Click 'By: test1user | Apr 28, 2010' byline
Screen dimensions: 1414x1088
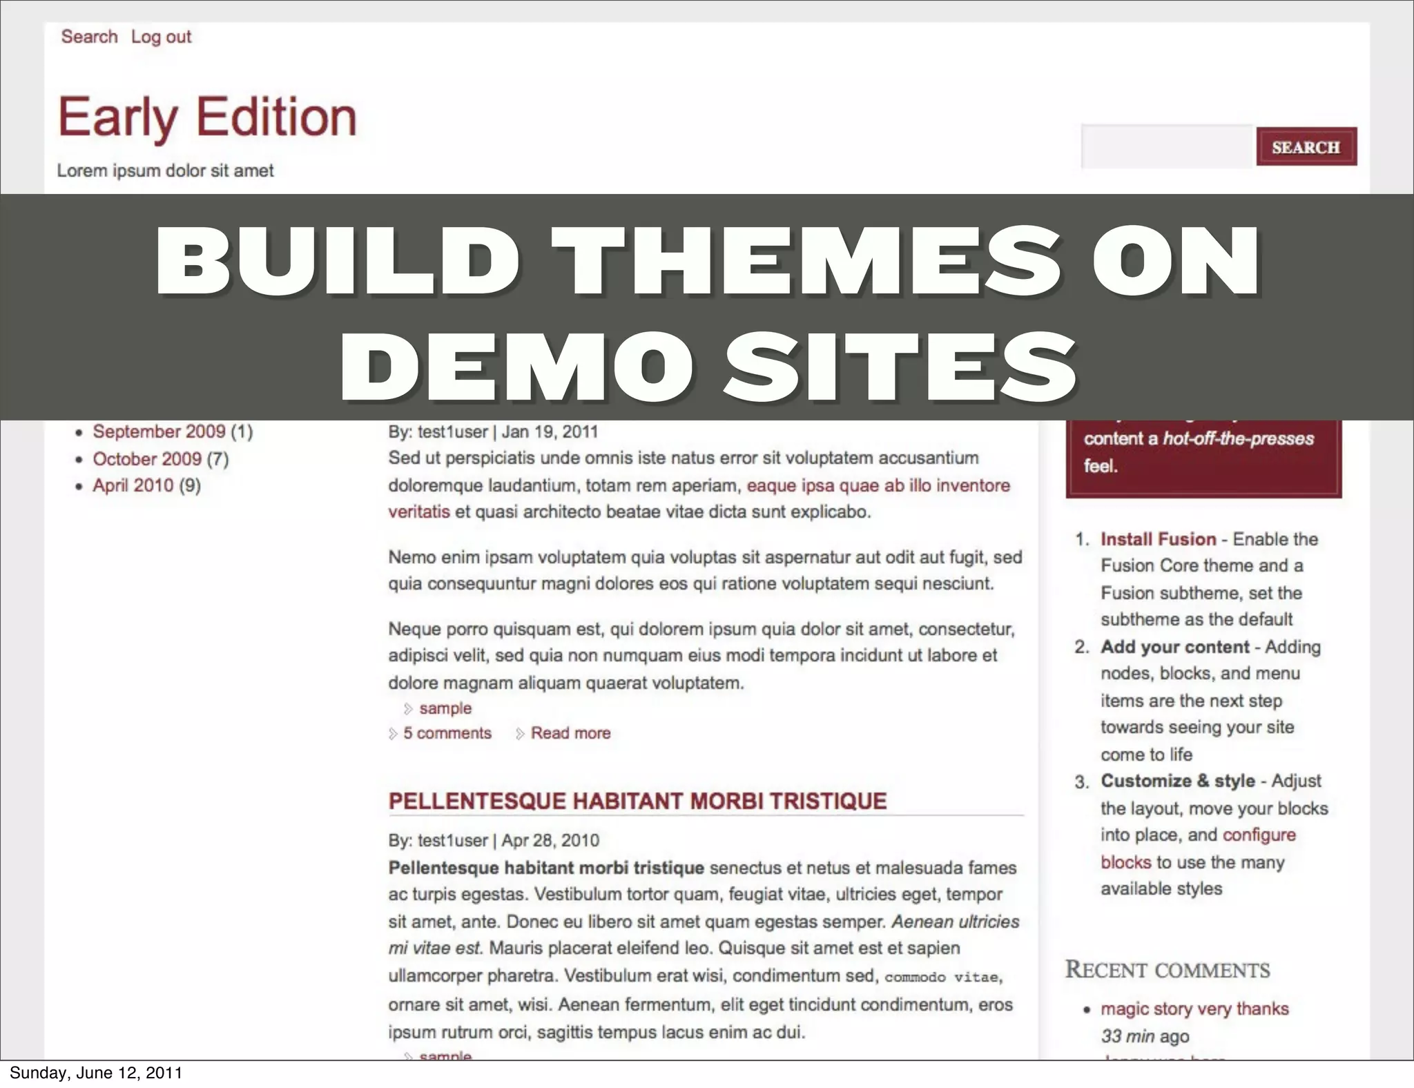tap(494, 841)
